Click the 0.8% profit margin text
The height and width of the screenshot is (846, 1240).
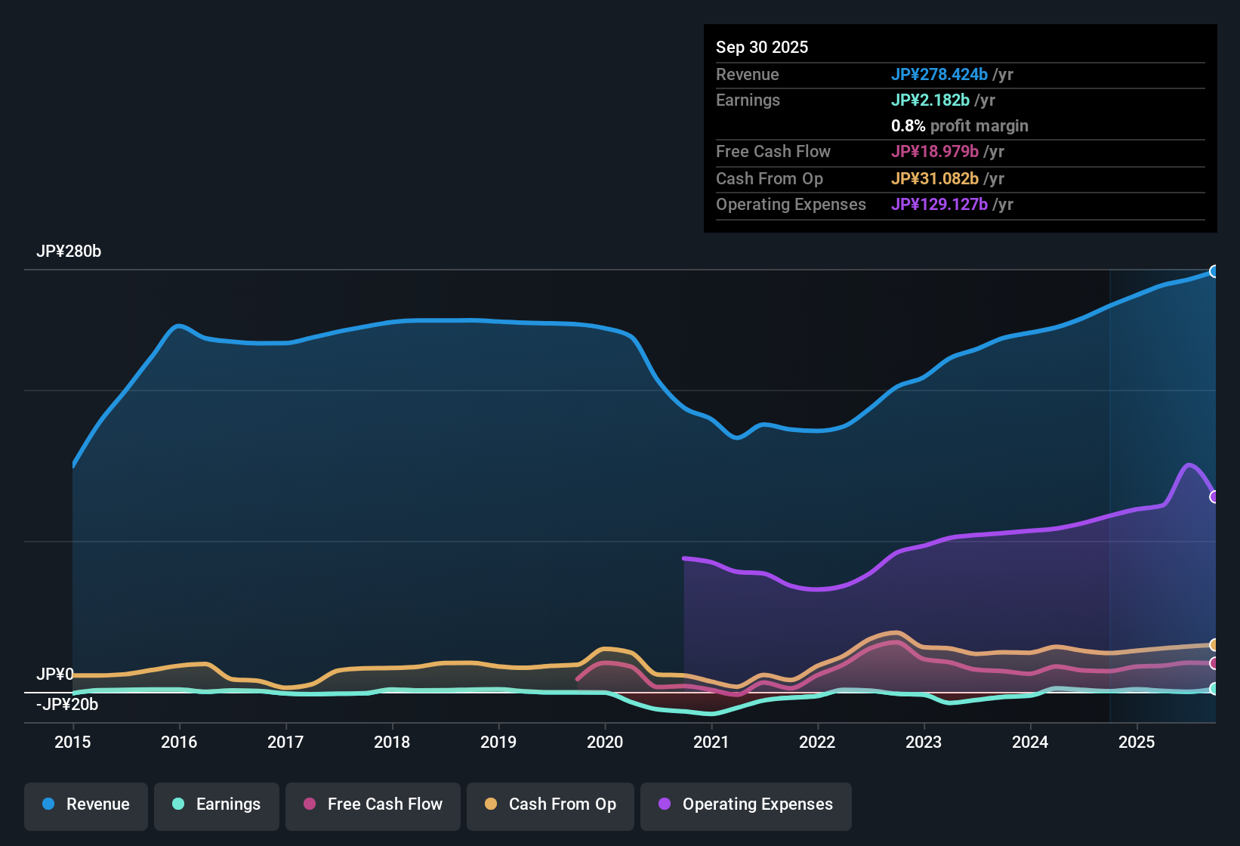click(x=960, y=126)
